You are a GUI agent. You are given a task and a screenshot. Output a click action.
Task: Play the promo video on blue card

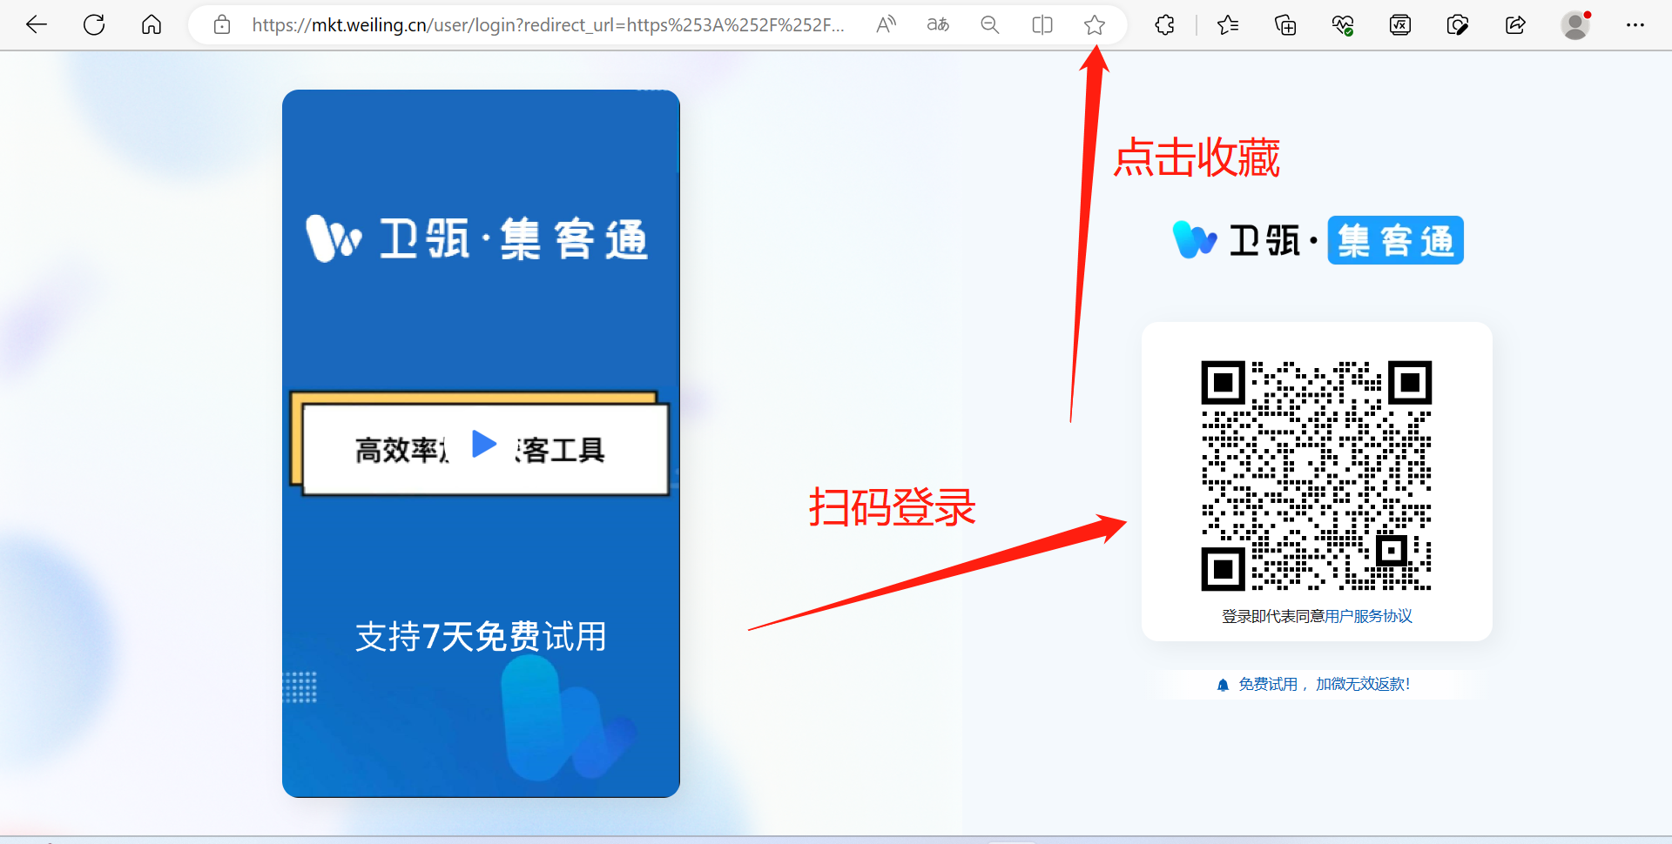click(x=484, y=444)
